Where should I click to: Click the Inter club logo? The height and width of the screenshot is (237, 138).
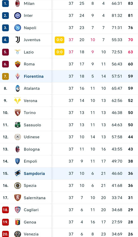[x=18, y=15]
